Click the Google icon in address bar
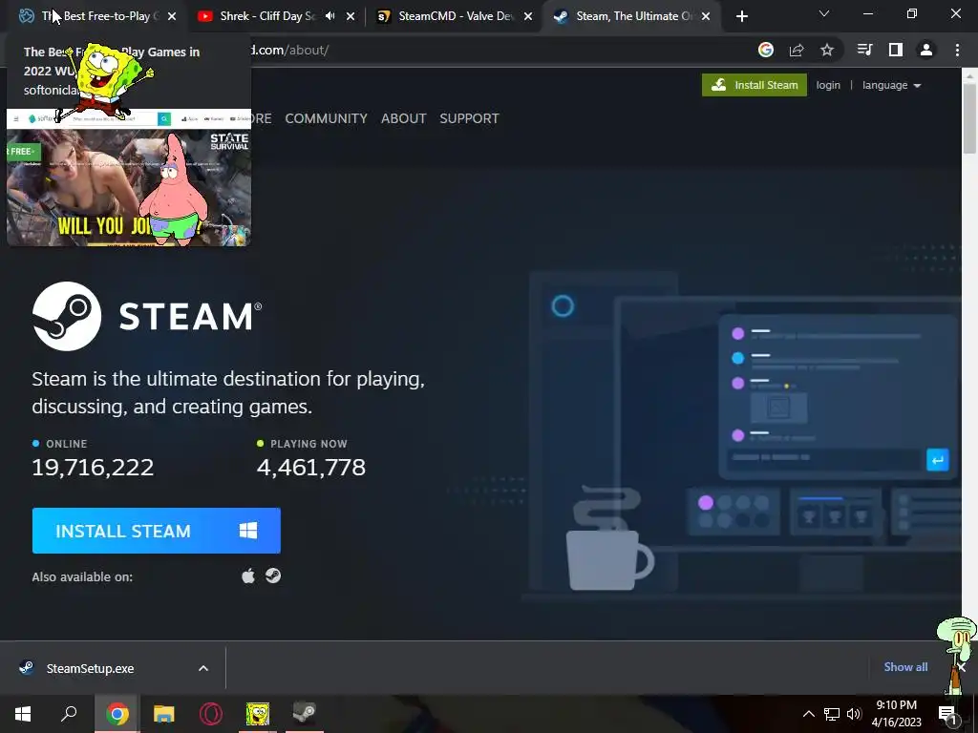 (x=766, y=50)
